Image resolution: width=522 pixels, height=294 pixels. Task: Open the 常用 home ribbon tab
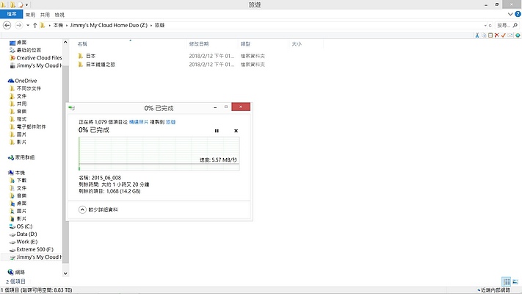(30, 15)
